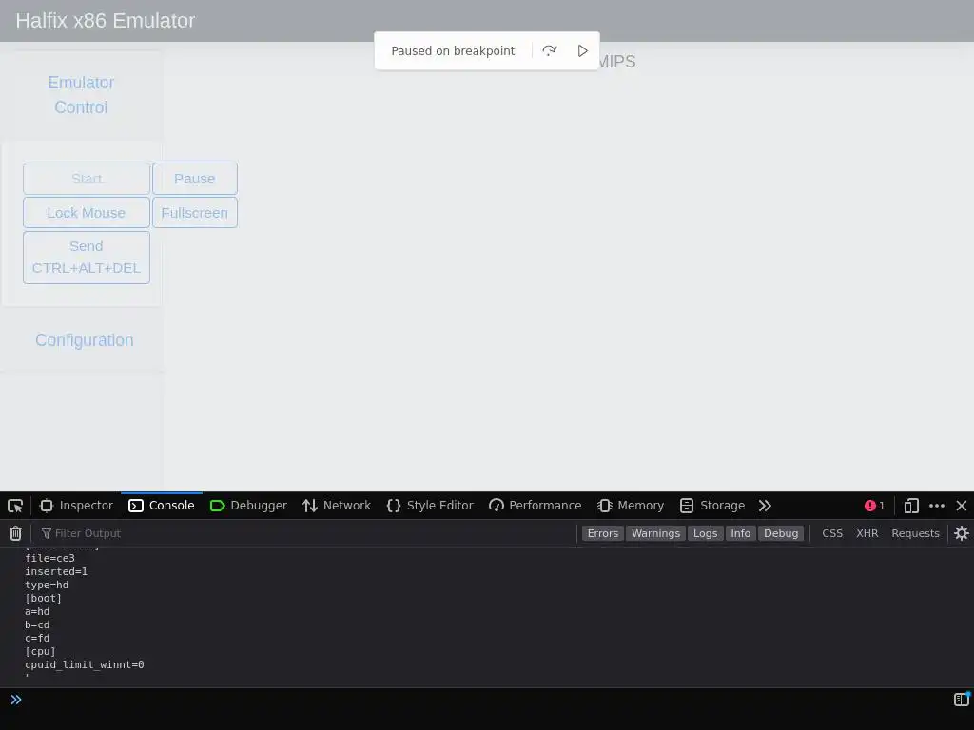Open the Configuration section

tap(85, 340)
